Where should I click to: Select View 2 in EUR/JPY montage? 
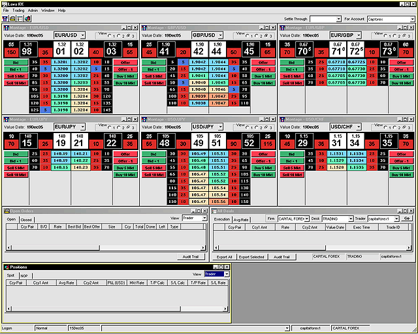(x=119, y=127)
